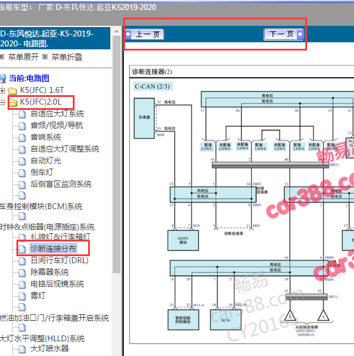354x356 pixels.
Task: Click page icon next to 自适应大灯系统
Action: tap(22, 114)
